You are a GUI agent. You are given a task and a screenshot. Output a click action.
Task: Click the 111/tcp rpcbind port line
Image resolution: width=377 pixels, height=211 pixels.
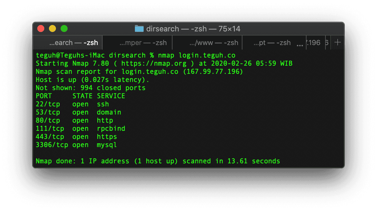click(80, 129)
